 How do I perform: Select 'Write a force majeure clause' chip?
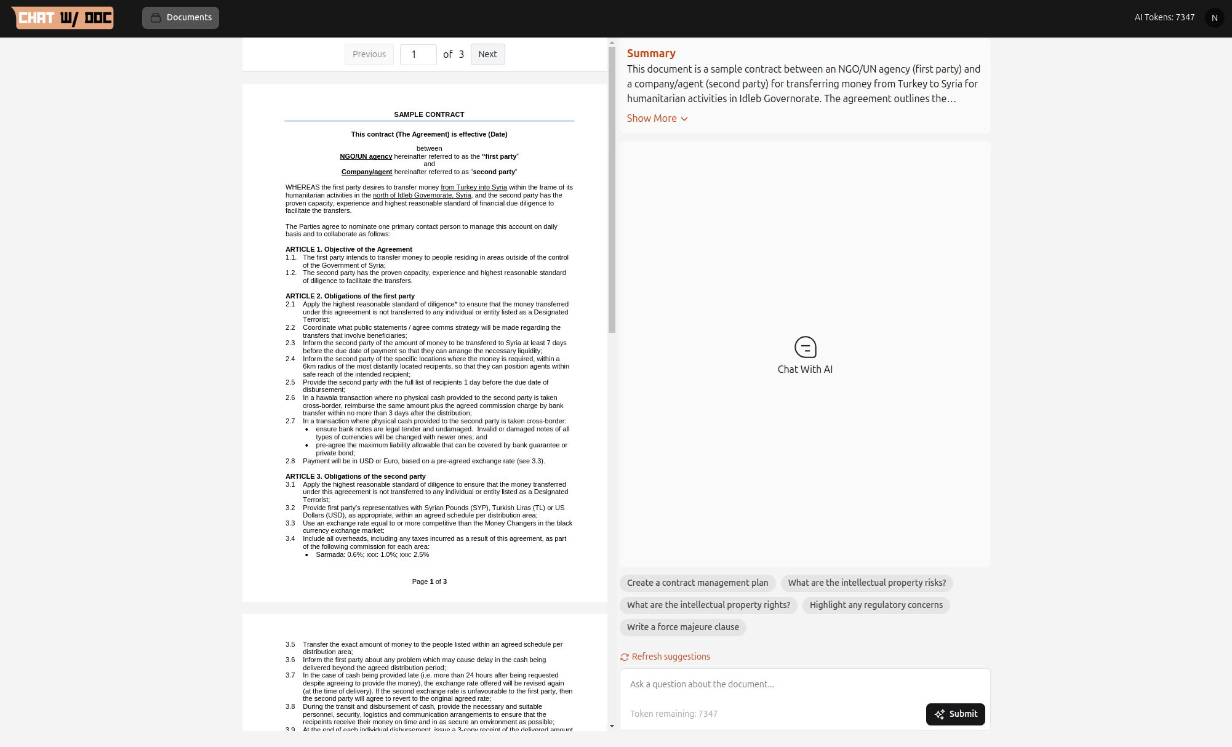click(682, 627)
